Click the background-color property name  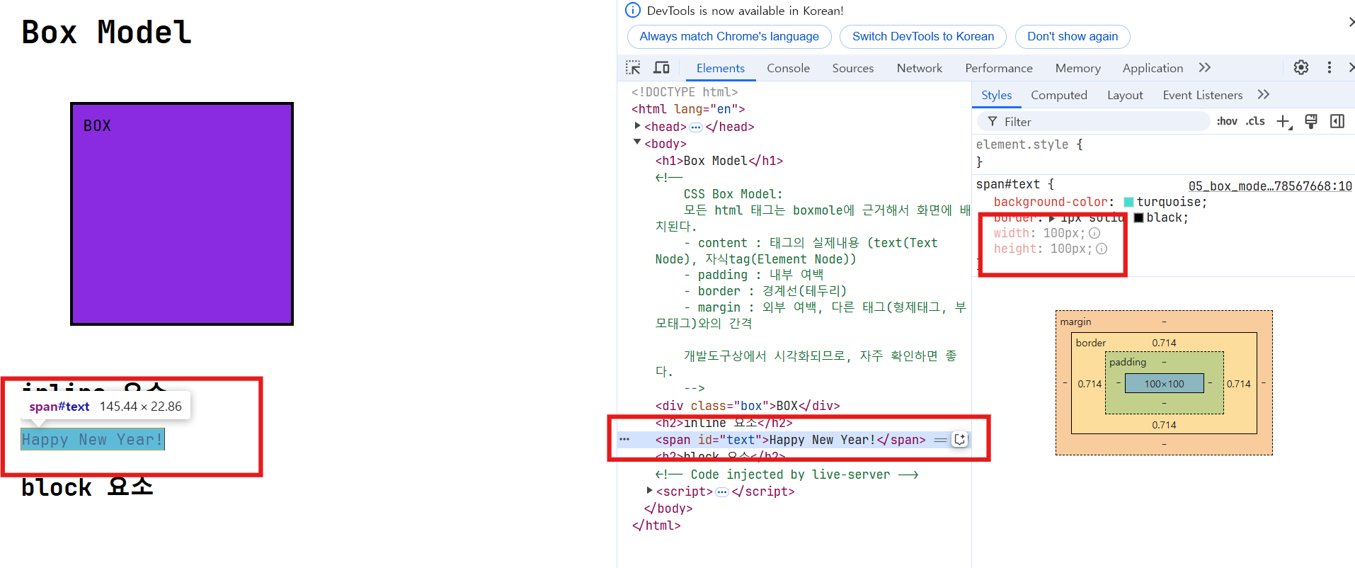pyautogui.click(x=1051, y=202)
